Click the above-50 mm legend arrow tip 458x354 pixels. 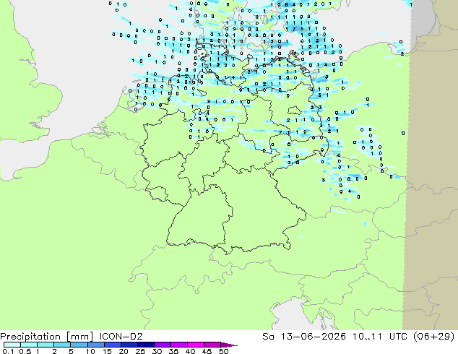(x=229, y=345)
